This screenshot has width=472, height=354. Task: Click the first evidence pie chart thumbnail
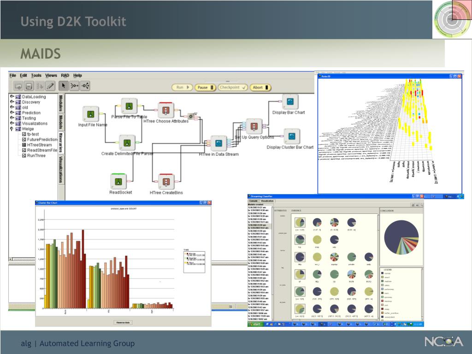point(300,223)
